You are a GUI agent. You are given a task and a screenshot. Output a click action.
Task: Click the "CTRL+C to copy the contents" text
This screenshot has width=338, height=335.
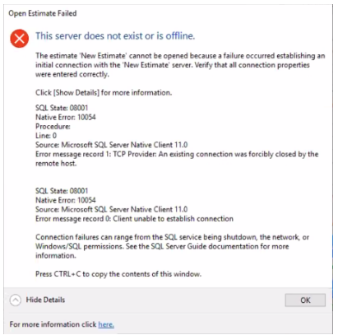118,274
